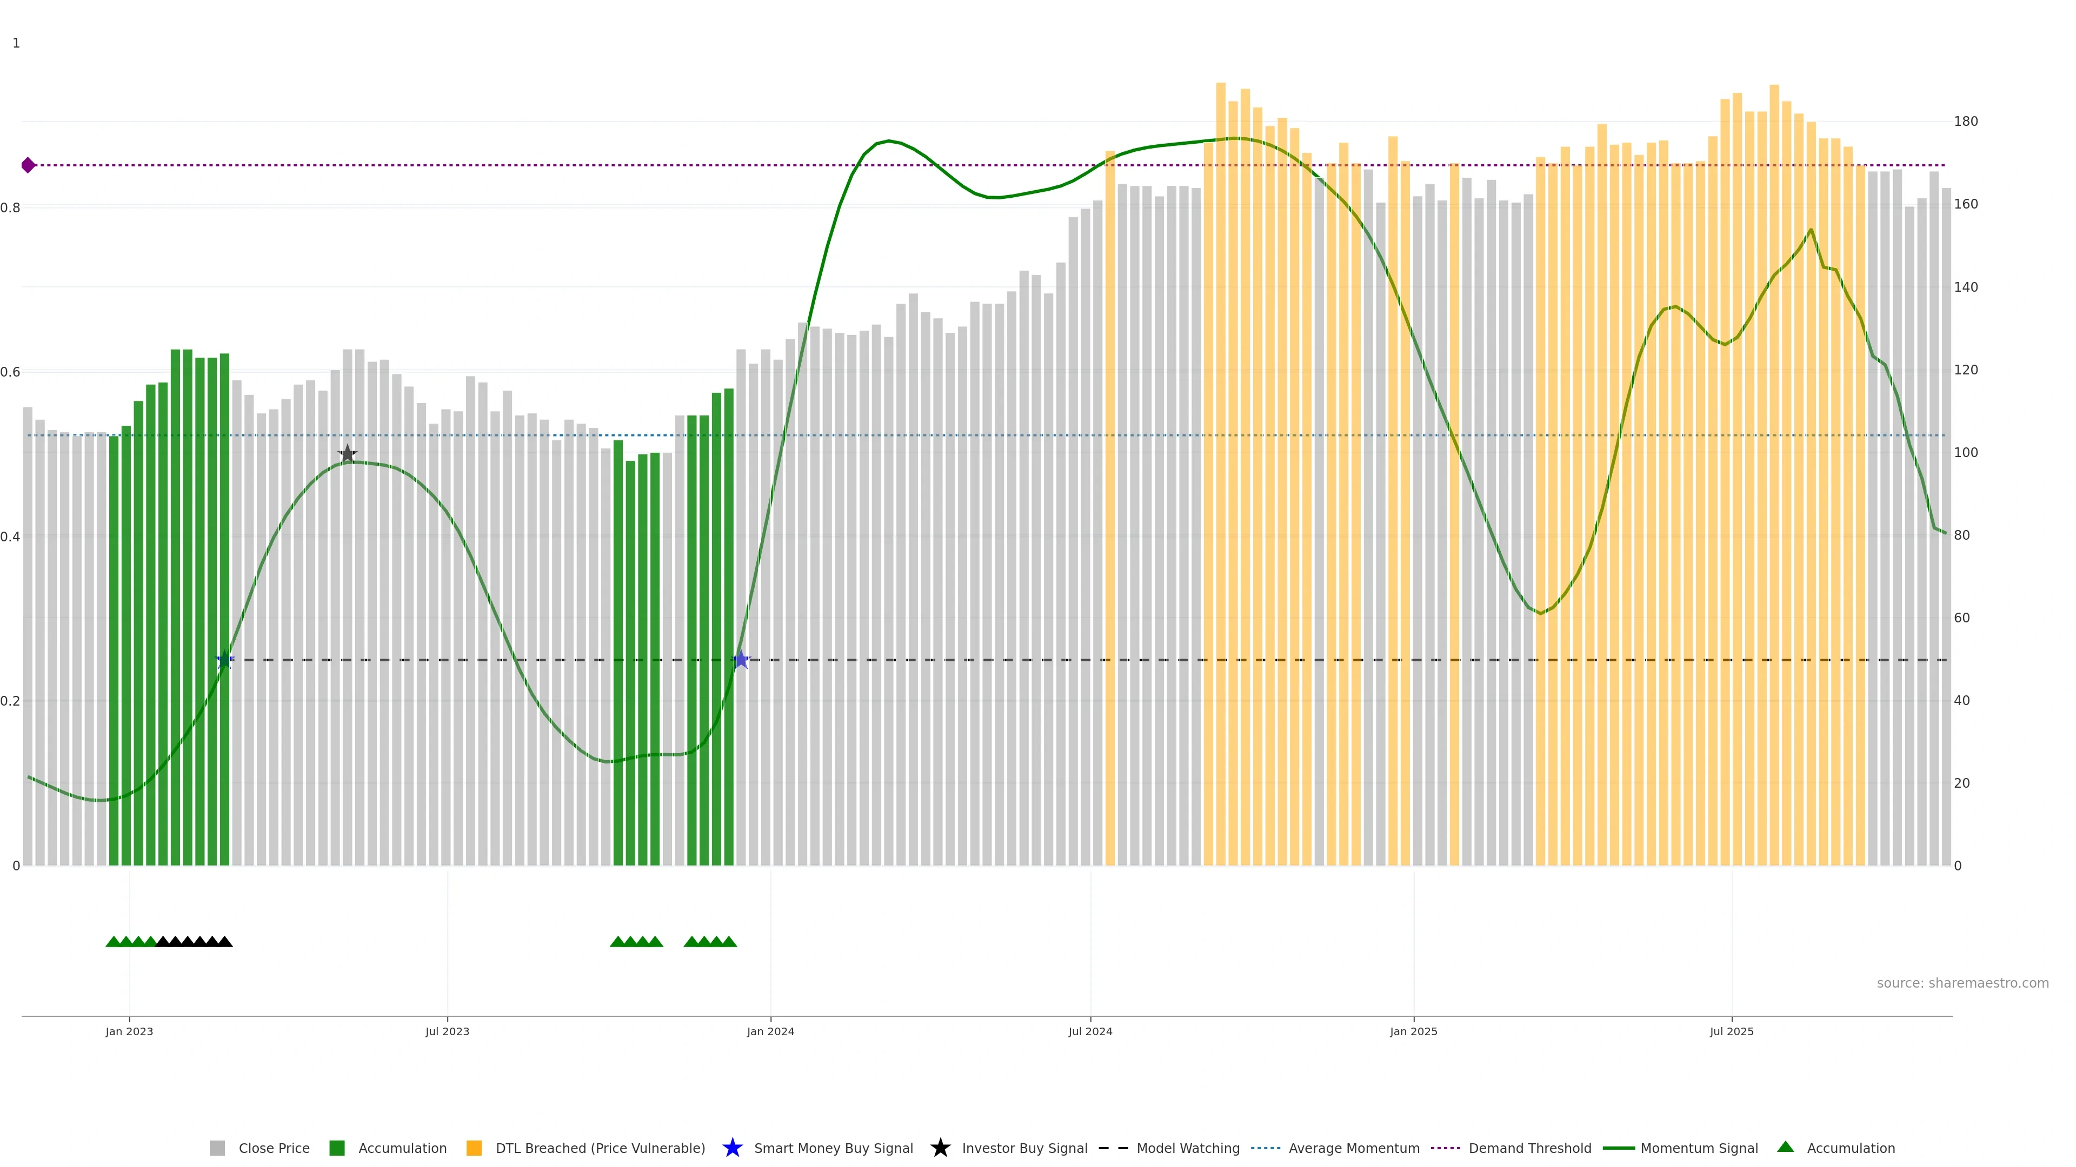Viewport: 2076px width, 1167px height.
Task: Click the green triangle Accumulation legend icon
Action: (x=1785, y=1147)
